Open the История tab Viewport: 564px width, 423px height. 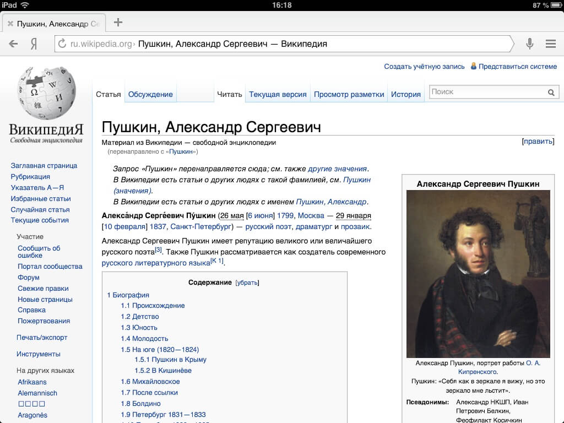click(406, 94)
